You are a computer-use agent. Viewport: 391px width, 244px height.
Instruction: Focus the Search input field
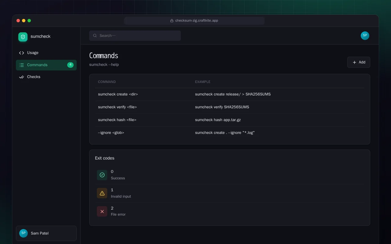pos(135,36)
